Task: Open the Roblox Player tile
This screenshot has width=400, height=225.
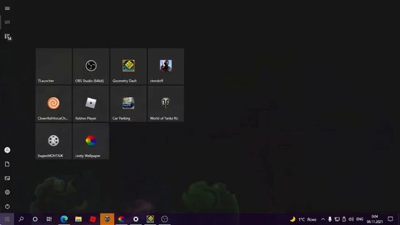Action: click(91, 104)
